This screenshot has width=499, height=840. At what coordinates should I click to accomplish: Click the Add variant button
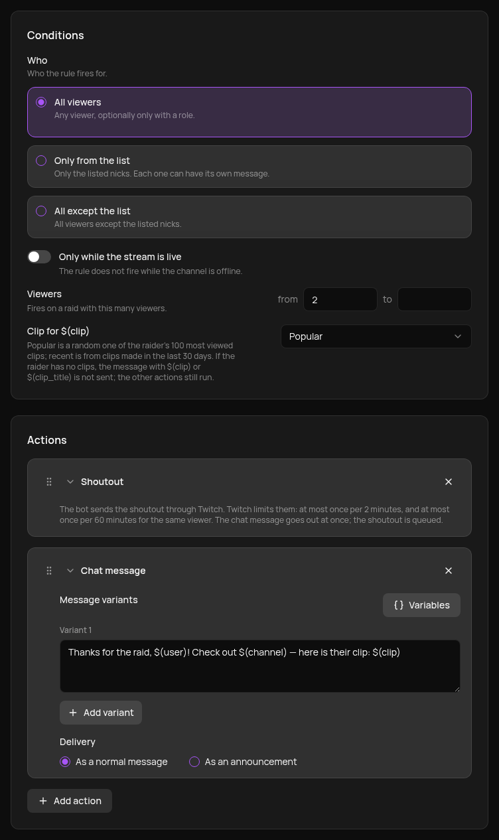101,713
